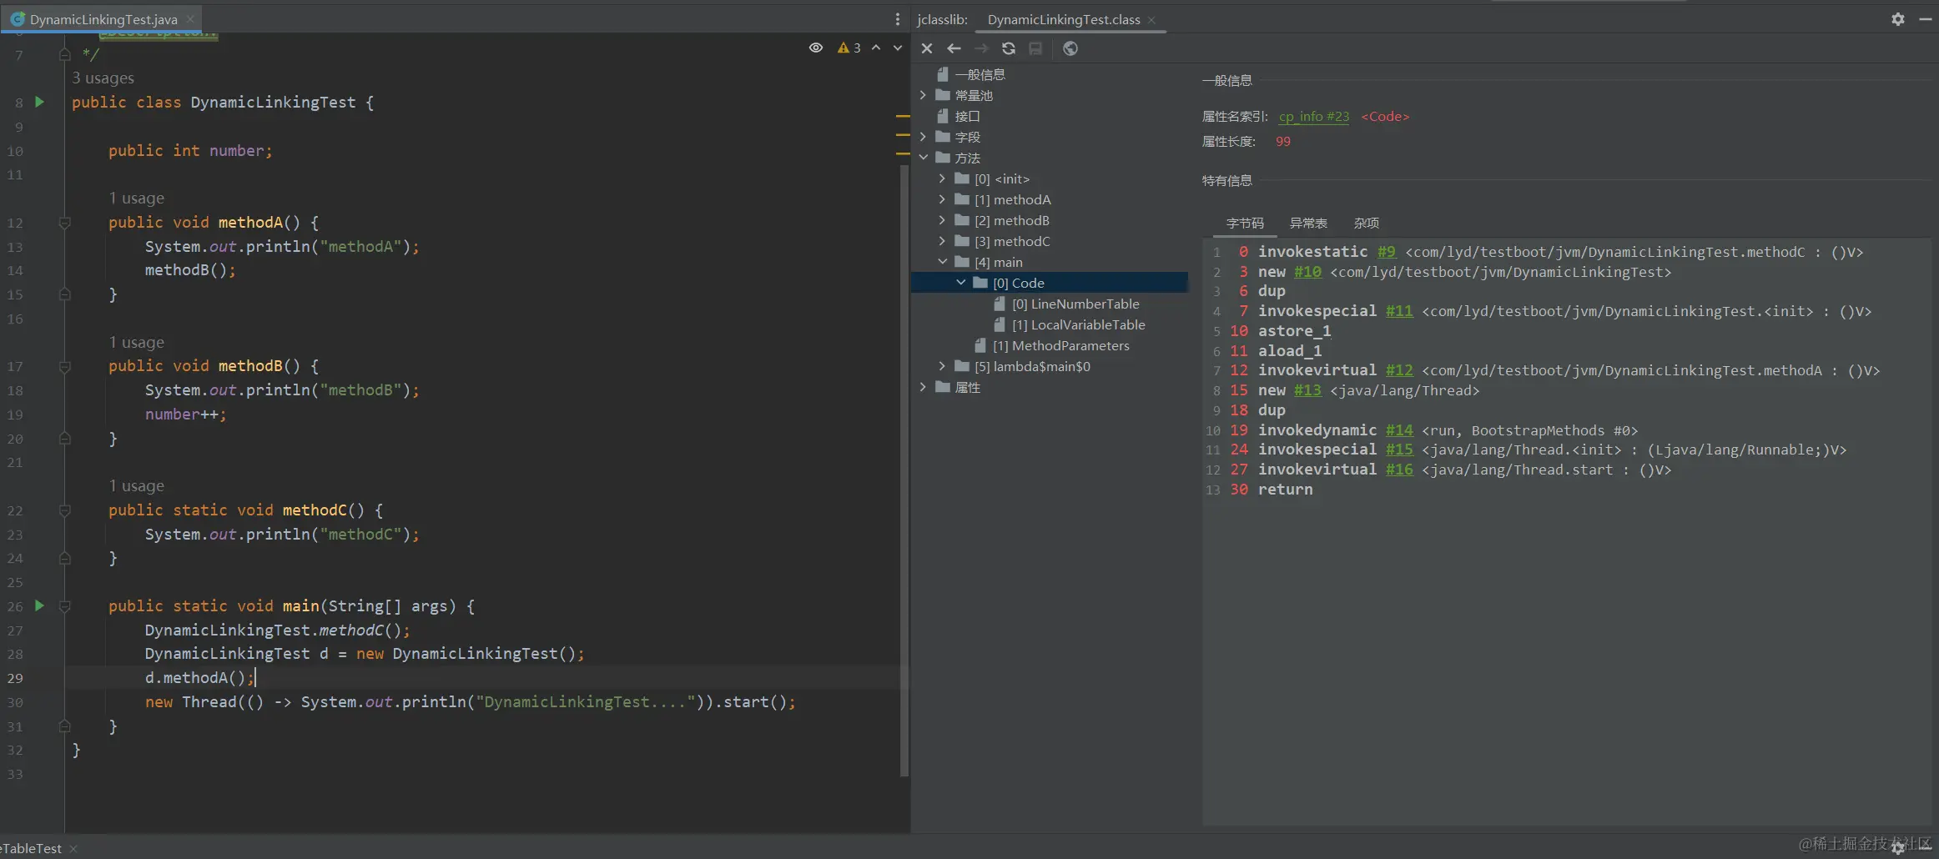Hide the jclasslib tool window
The width and height of the screenshot is (1939, 859).
[x=1925, y=19]
